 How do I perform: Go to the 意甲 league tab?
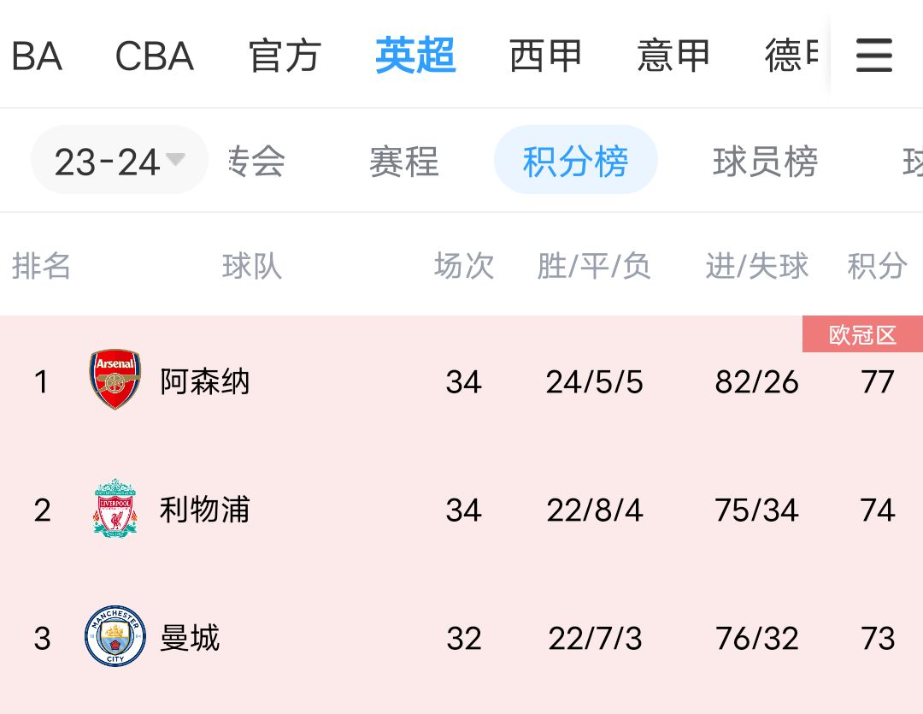tap(673, 56)
